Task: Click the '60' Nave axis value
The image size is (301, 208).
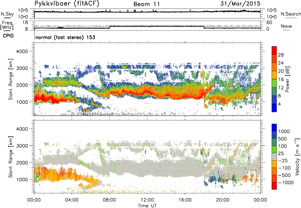Action: (269, 23)
